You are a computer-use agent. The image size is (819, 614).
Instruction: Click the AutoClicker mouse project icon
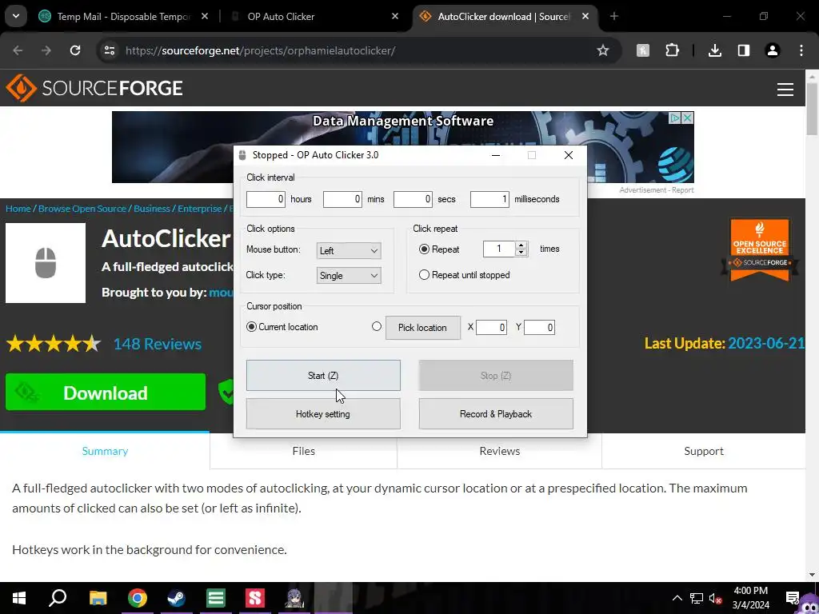(x=46, y=263)
